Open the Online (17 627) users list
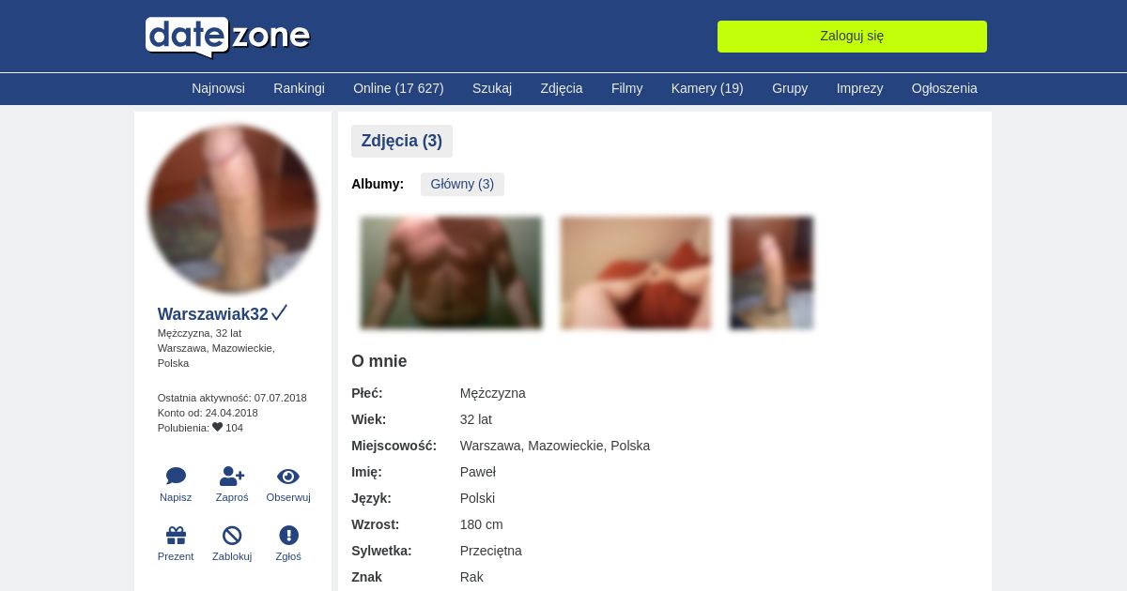 coord(398,88)
